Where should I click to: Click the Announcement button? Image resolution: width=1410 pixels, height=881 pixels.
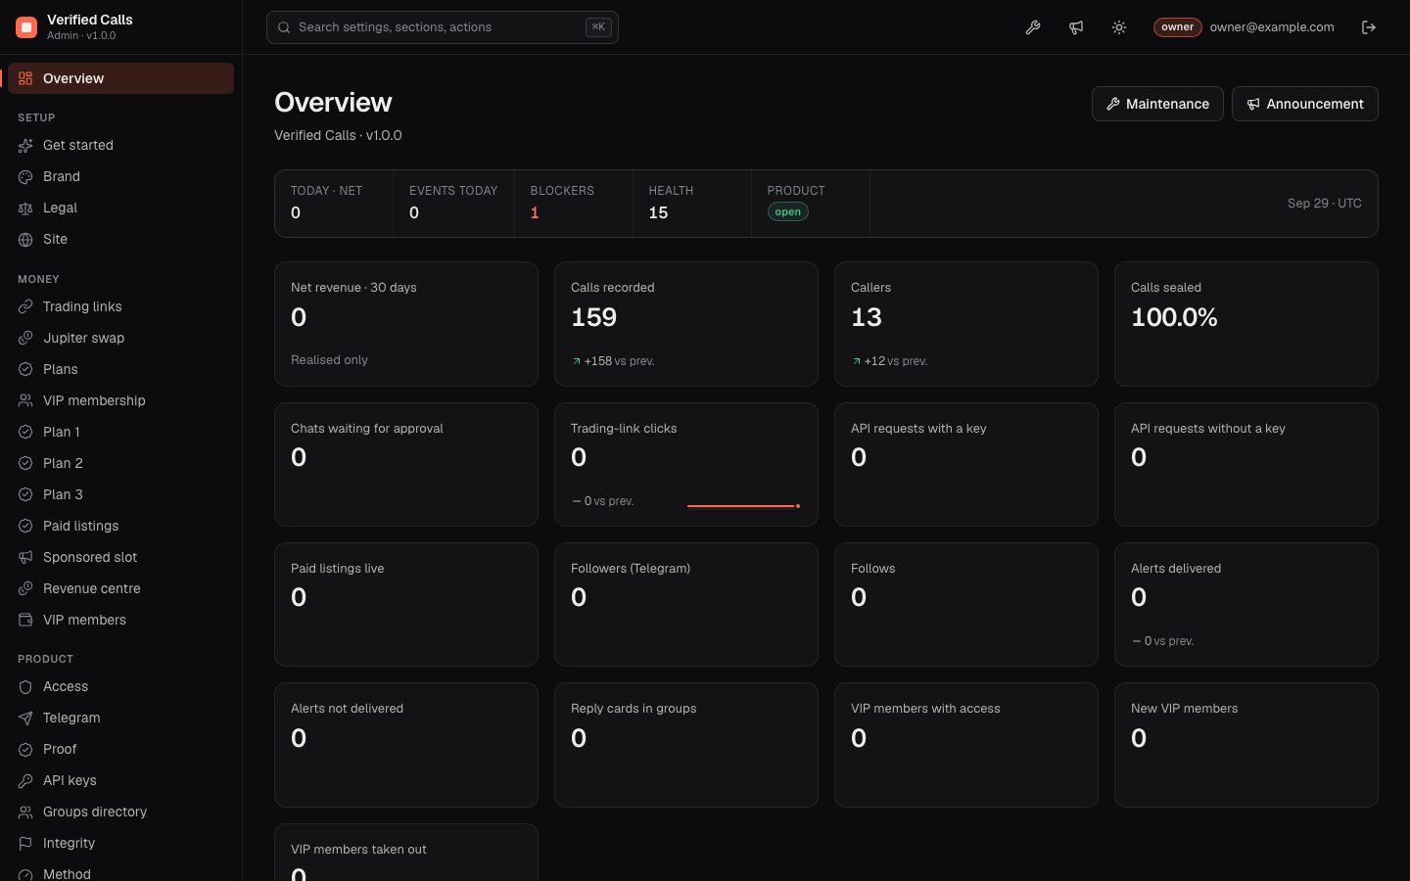coord(1305,104)
